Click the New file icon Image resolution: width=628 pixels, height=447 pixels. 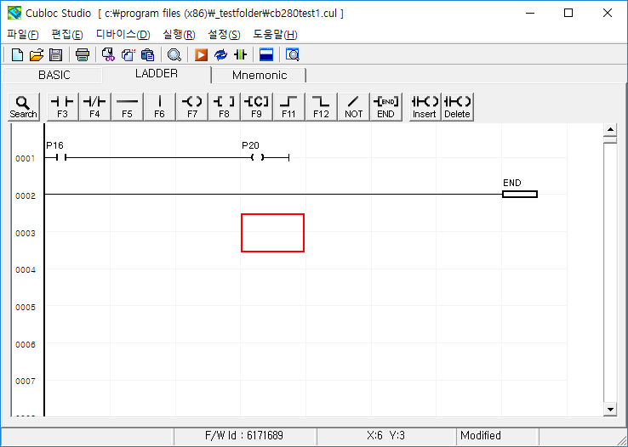pyautogui.click(x=17, y=55)
